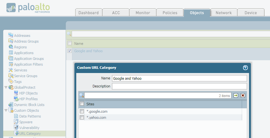Click the Description input field
270x138 pixels.
click(x=179, y=86)
